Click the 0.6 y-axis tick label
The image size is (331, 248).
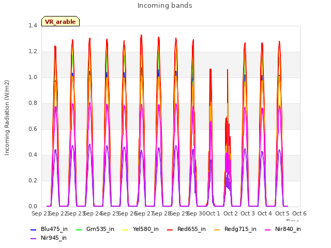click(x=33, y=129)
